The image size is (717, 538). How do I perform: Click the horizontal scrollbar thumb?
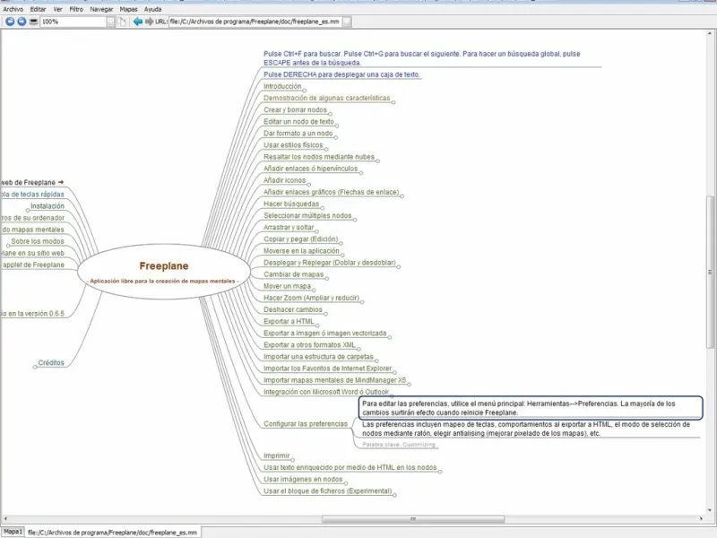click(x=413, y=519)
